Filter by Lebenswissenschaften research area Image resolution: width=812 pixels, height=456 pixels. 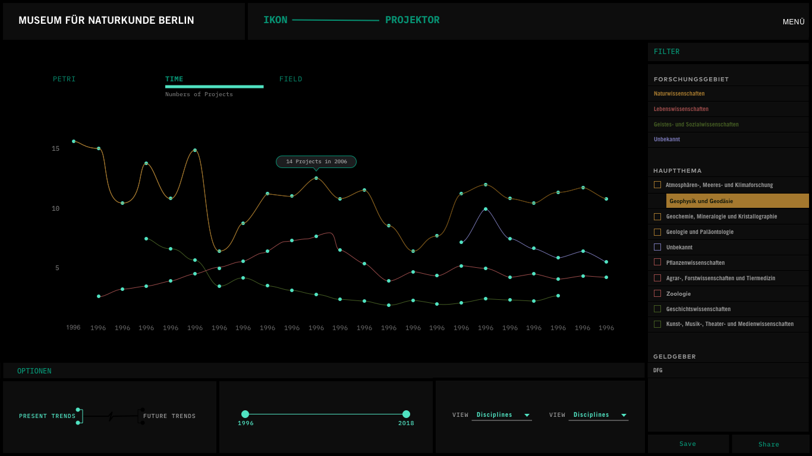click(681, 109)
